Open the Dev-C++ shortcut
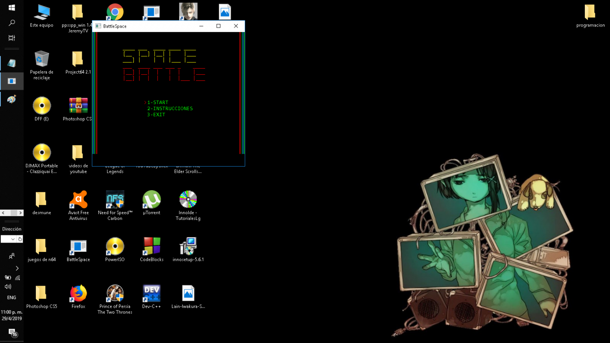Image resolution: width=610 pixels, height=343 pixels. [x=151, y=297]
